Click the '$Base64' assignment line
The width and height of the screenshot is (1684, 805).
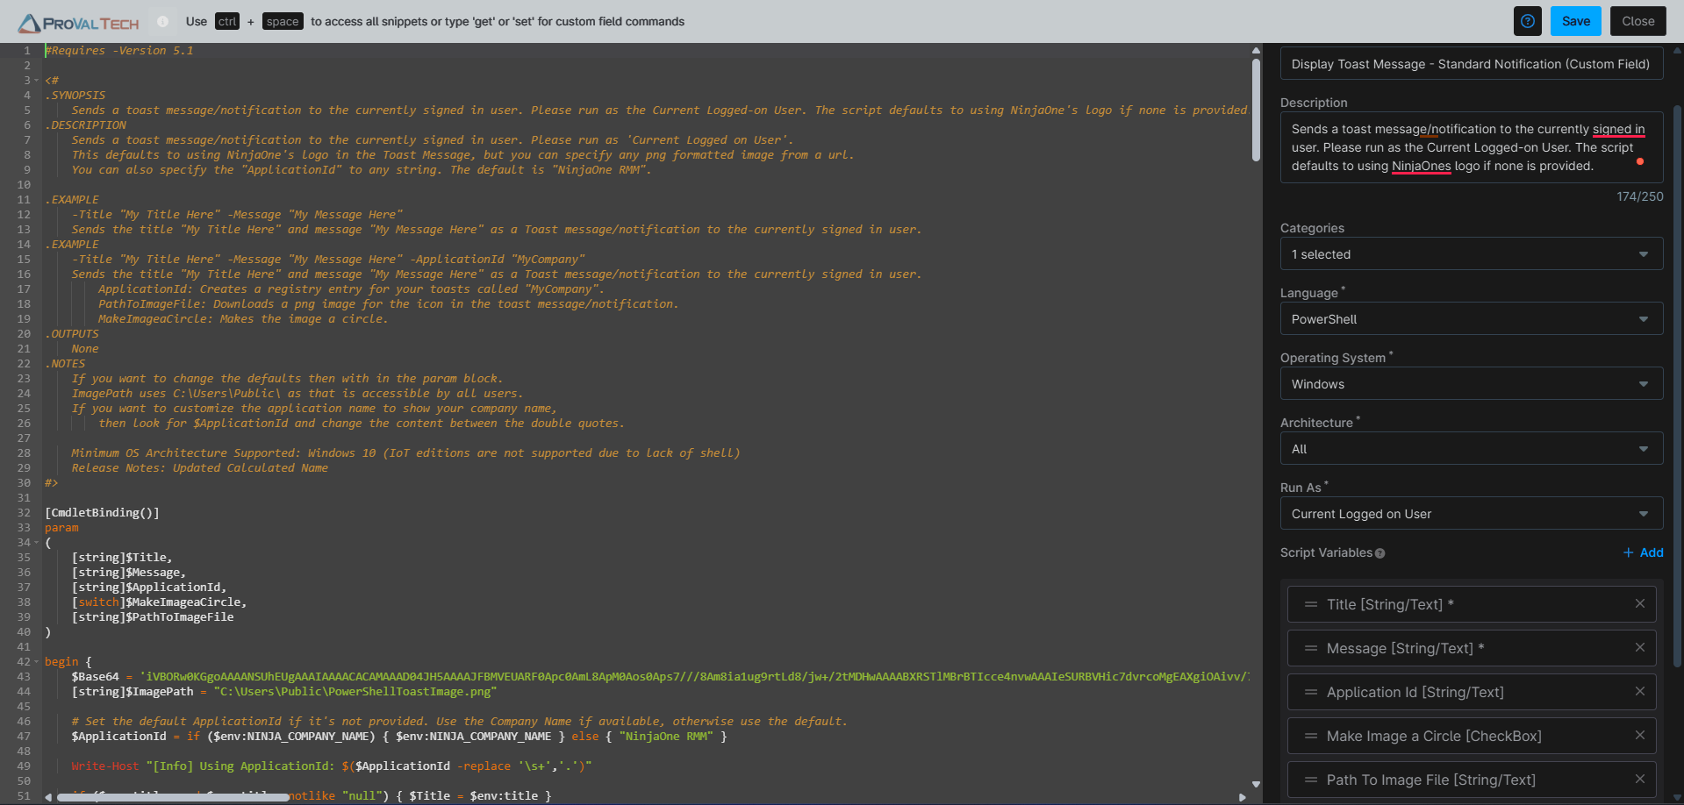[660, 677]
